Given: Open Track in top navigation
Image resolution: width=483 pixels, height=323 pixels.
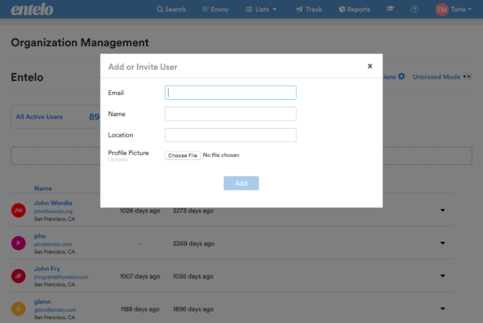Looking at the screenshot, I should [309, 9].
